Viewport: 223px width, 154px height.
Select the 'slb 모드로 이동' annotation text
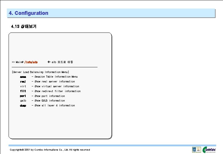[62, 62]
